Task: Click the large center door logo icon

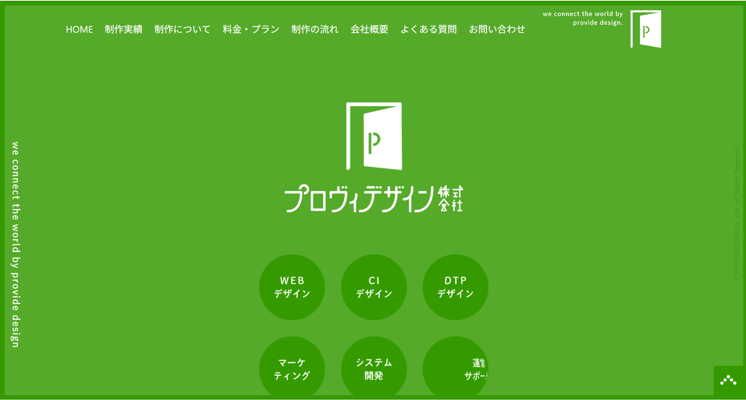Action: 373,135
